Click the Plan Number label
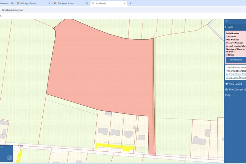This screenshot has width=246, height=164. click(232, 40)
